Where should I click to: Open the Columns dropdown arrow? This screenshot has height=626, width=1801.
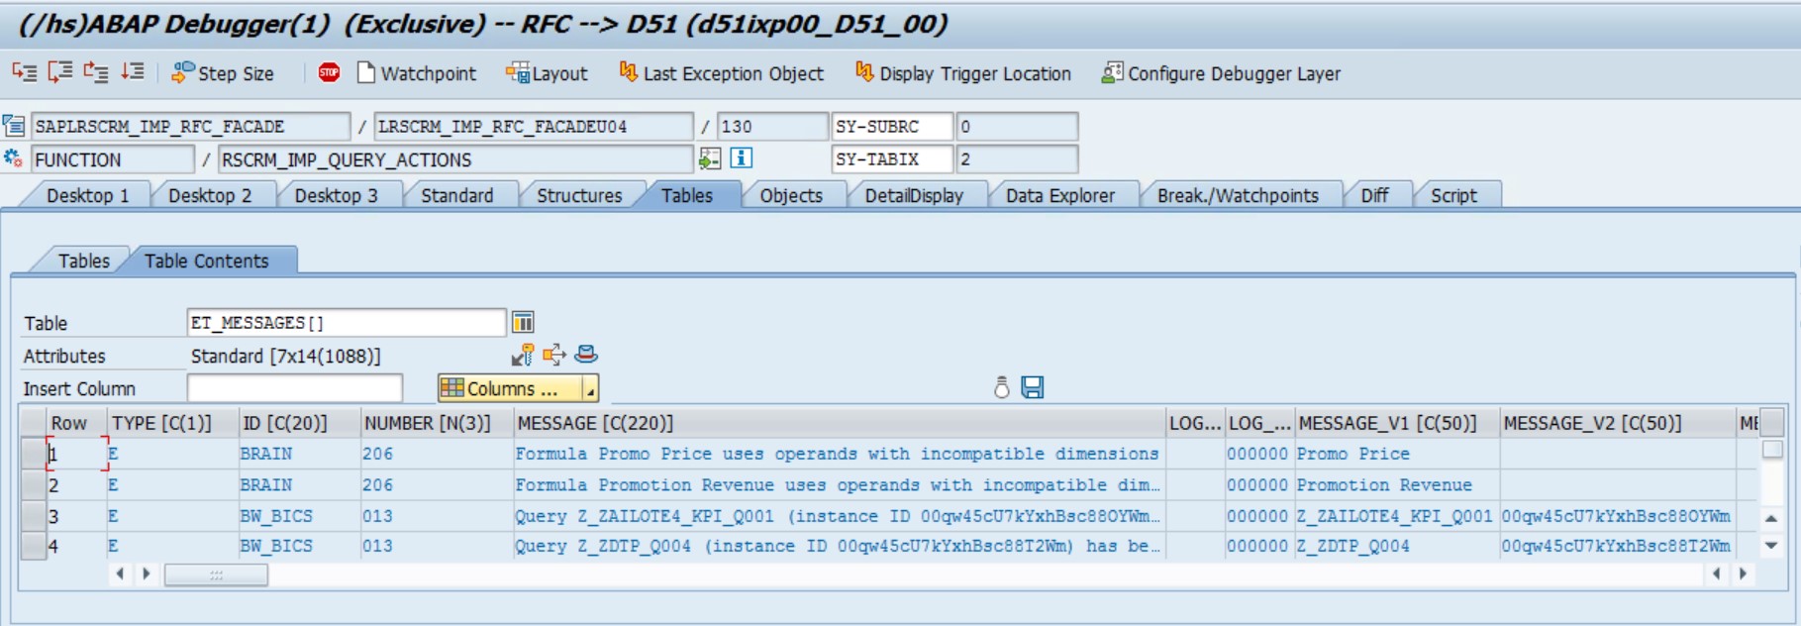point(590,389)
